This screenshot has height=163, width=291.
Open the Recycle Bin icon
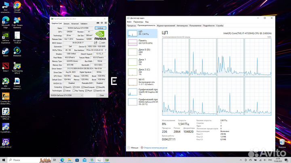[x=282, y=143]
